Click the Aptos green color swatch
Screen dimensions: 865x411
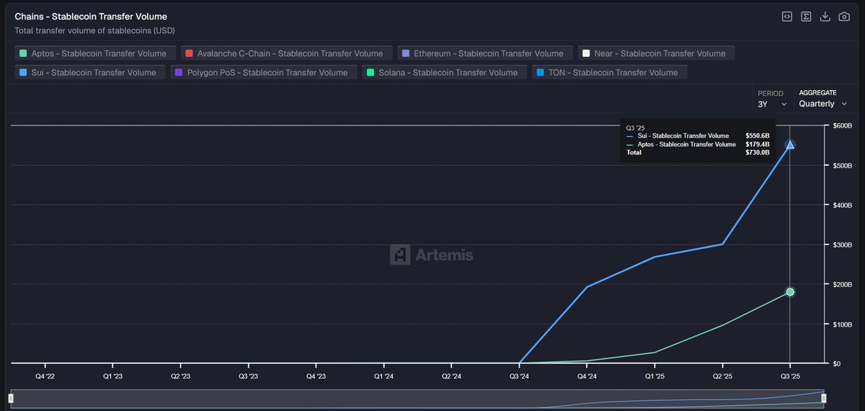[x=24, y=53]
